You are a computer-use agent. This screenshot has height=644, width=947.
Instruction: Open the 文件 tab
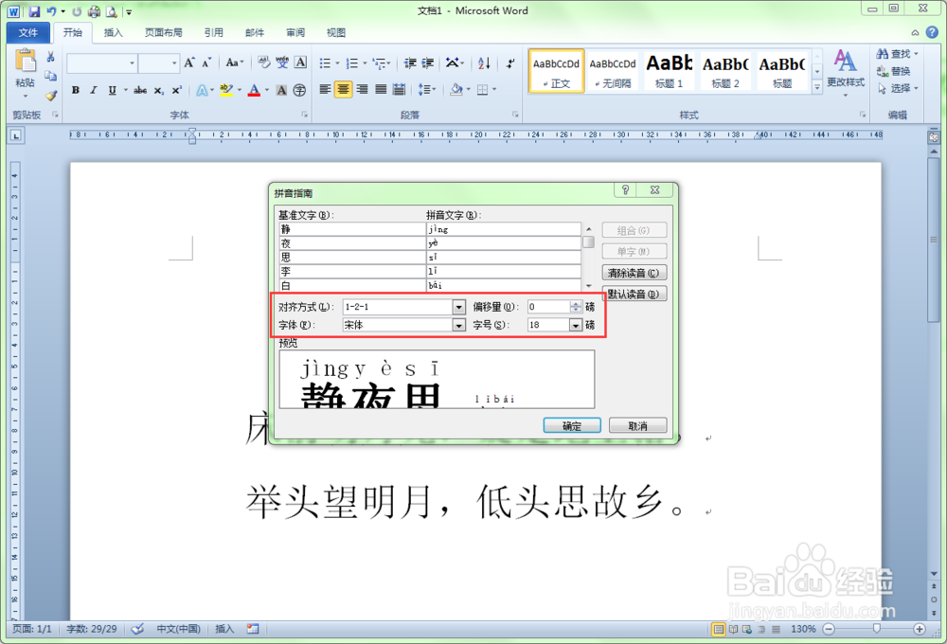(27, 32)
